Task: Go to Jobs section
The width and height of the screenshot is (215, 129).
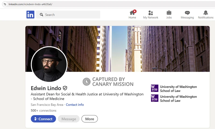Action: coord(169,14)
